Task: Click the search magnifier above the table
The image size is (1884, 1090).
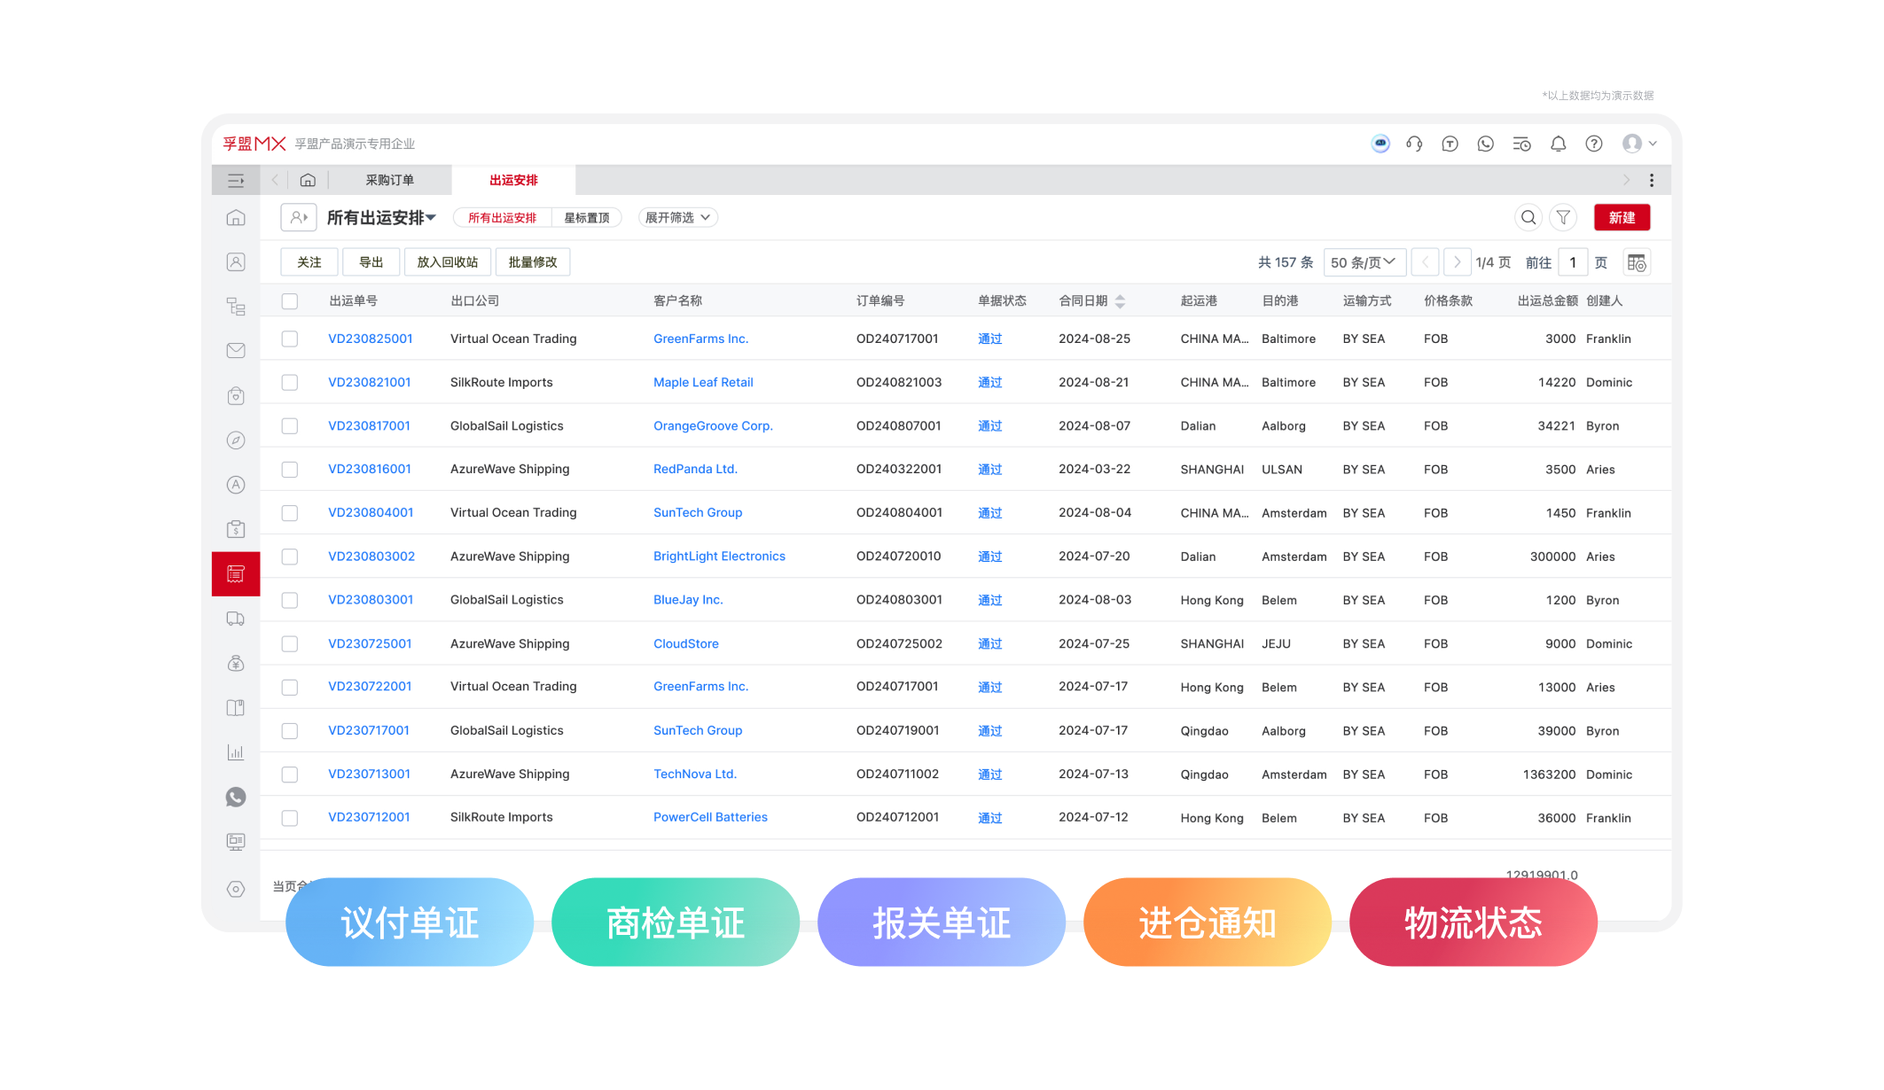Action: click(1528, 217)
